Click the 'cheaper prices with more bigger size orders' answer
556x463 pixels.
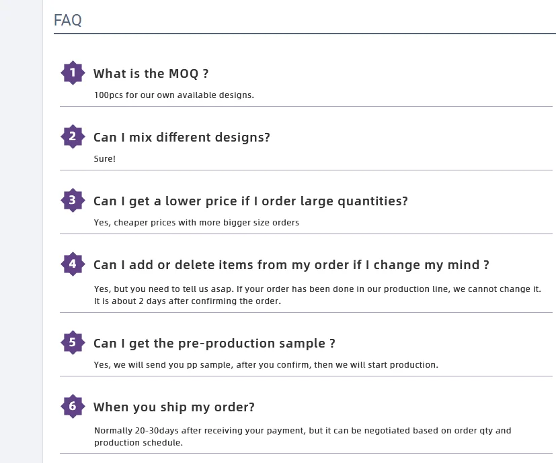196,223
